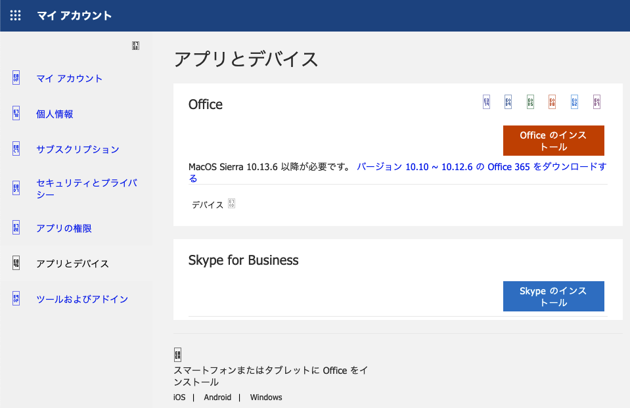Click the orange-red Office app icon
Viewport: 630px width, 408px height.
click(552, 102)
